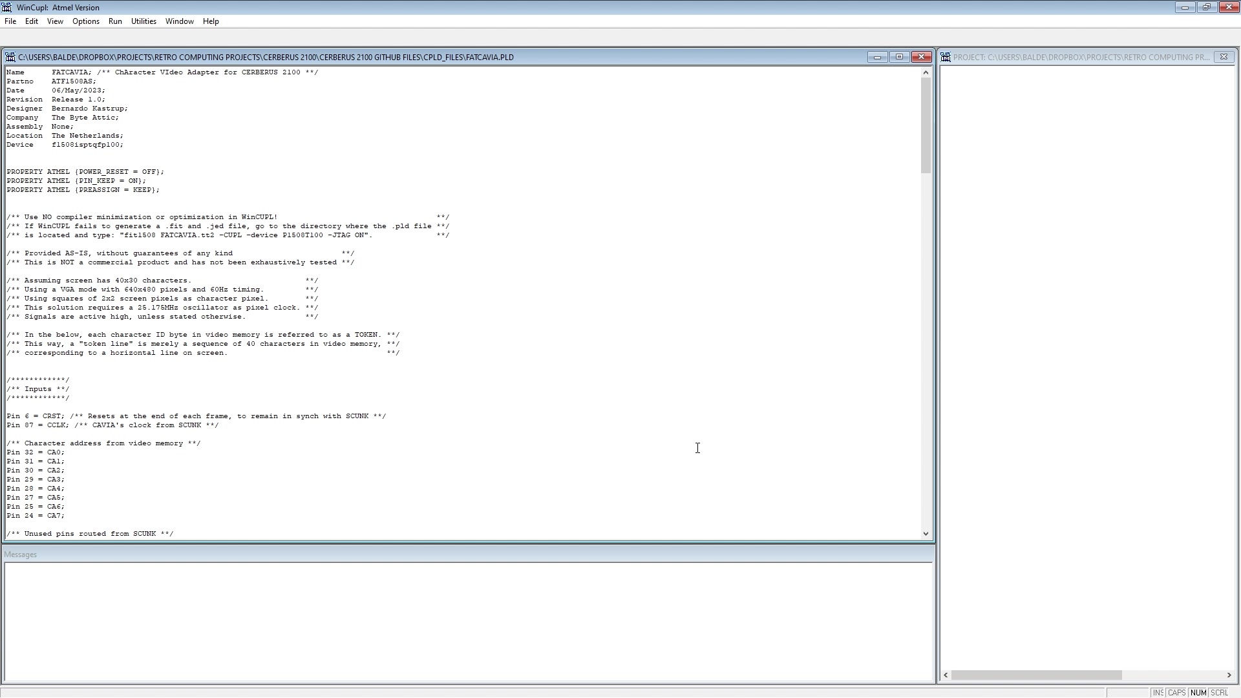Open the View menu
This screenshot has width=1241, height=698.
[55, 21]
